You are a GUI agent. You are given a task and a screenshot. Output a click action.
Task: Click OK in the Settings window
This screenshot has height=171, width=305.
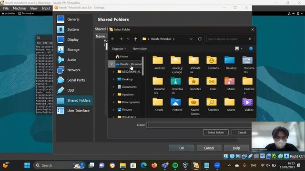click(x=182, y=148)
